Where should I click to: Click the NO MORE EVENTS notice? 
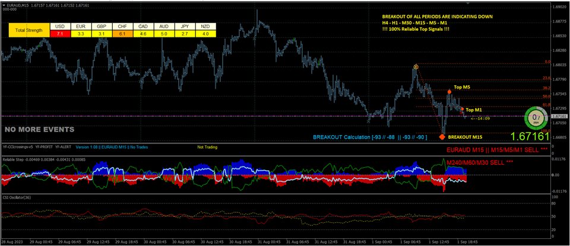pyautogui.click(x=40, y=130)
